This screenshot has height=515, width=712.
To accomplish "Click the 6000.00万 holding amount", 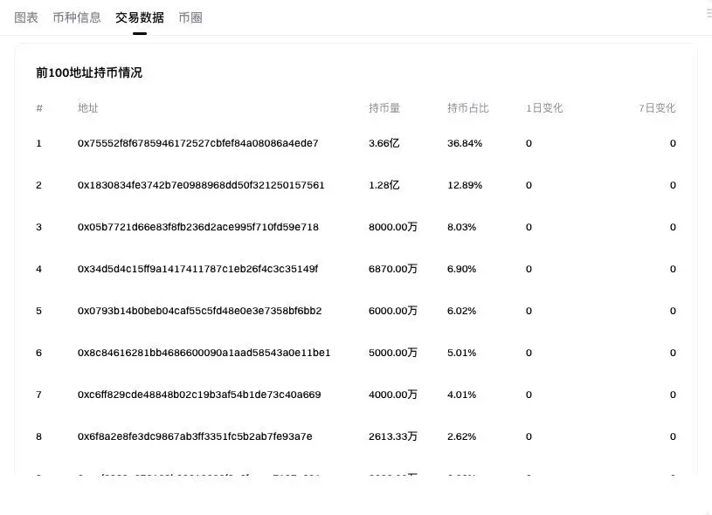I will (393, 311).
